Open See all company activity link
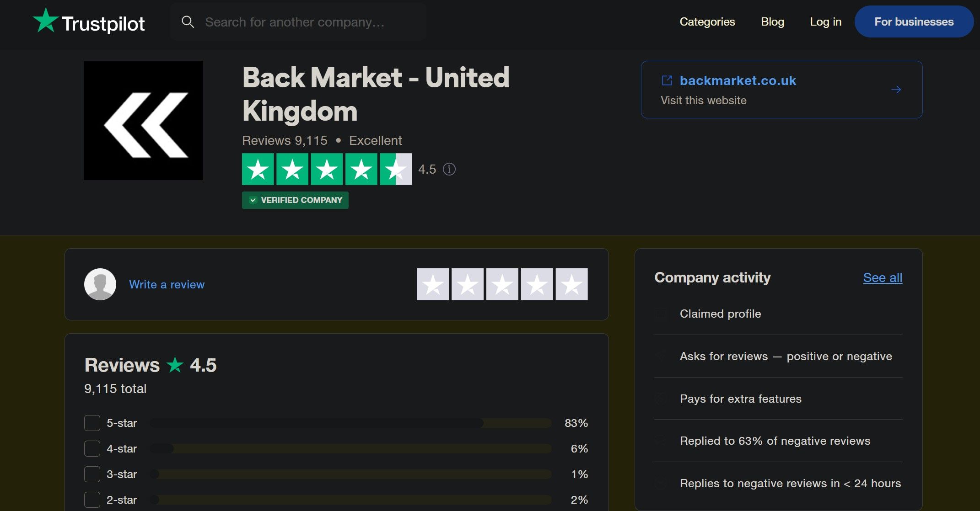 [x=883, y=277]
